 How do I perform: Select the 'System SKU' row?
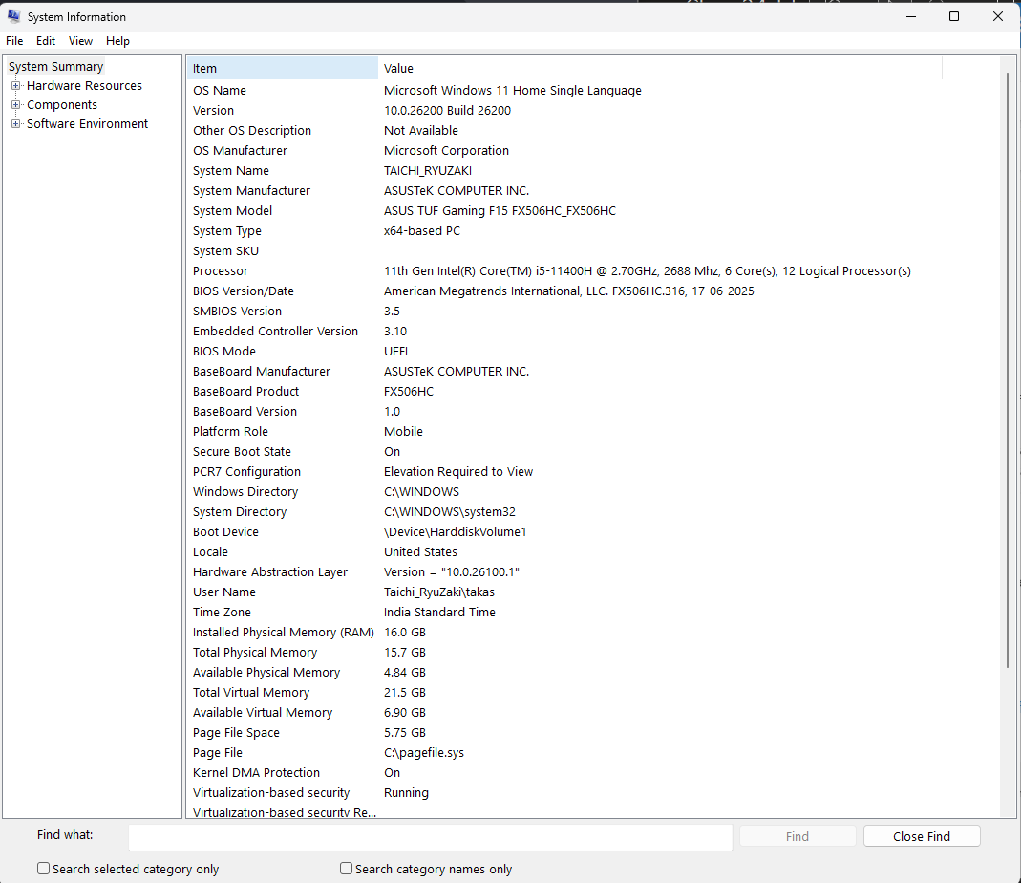(564, 251)
